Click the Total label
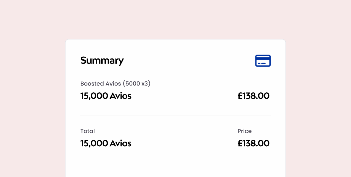Image resolution: width=351 pixels, height=177 pixels. click(87, 131)
